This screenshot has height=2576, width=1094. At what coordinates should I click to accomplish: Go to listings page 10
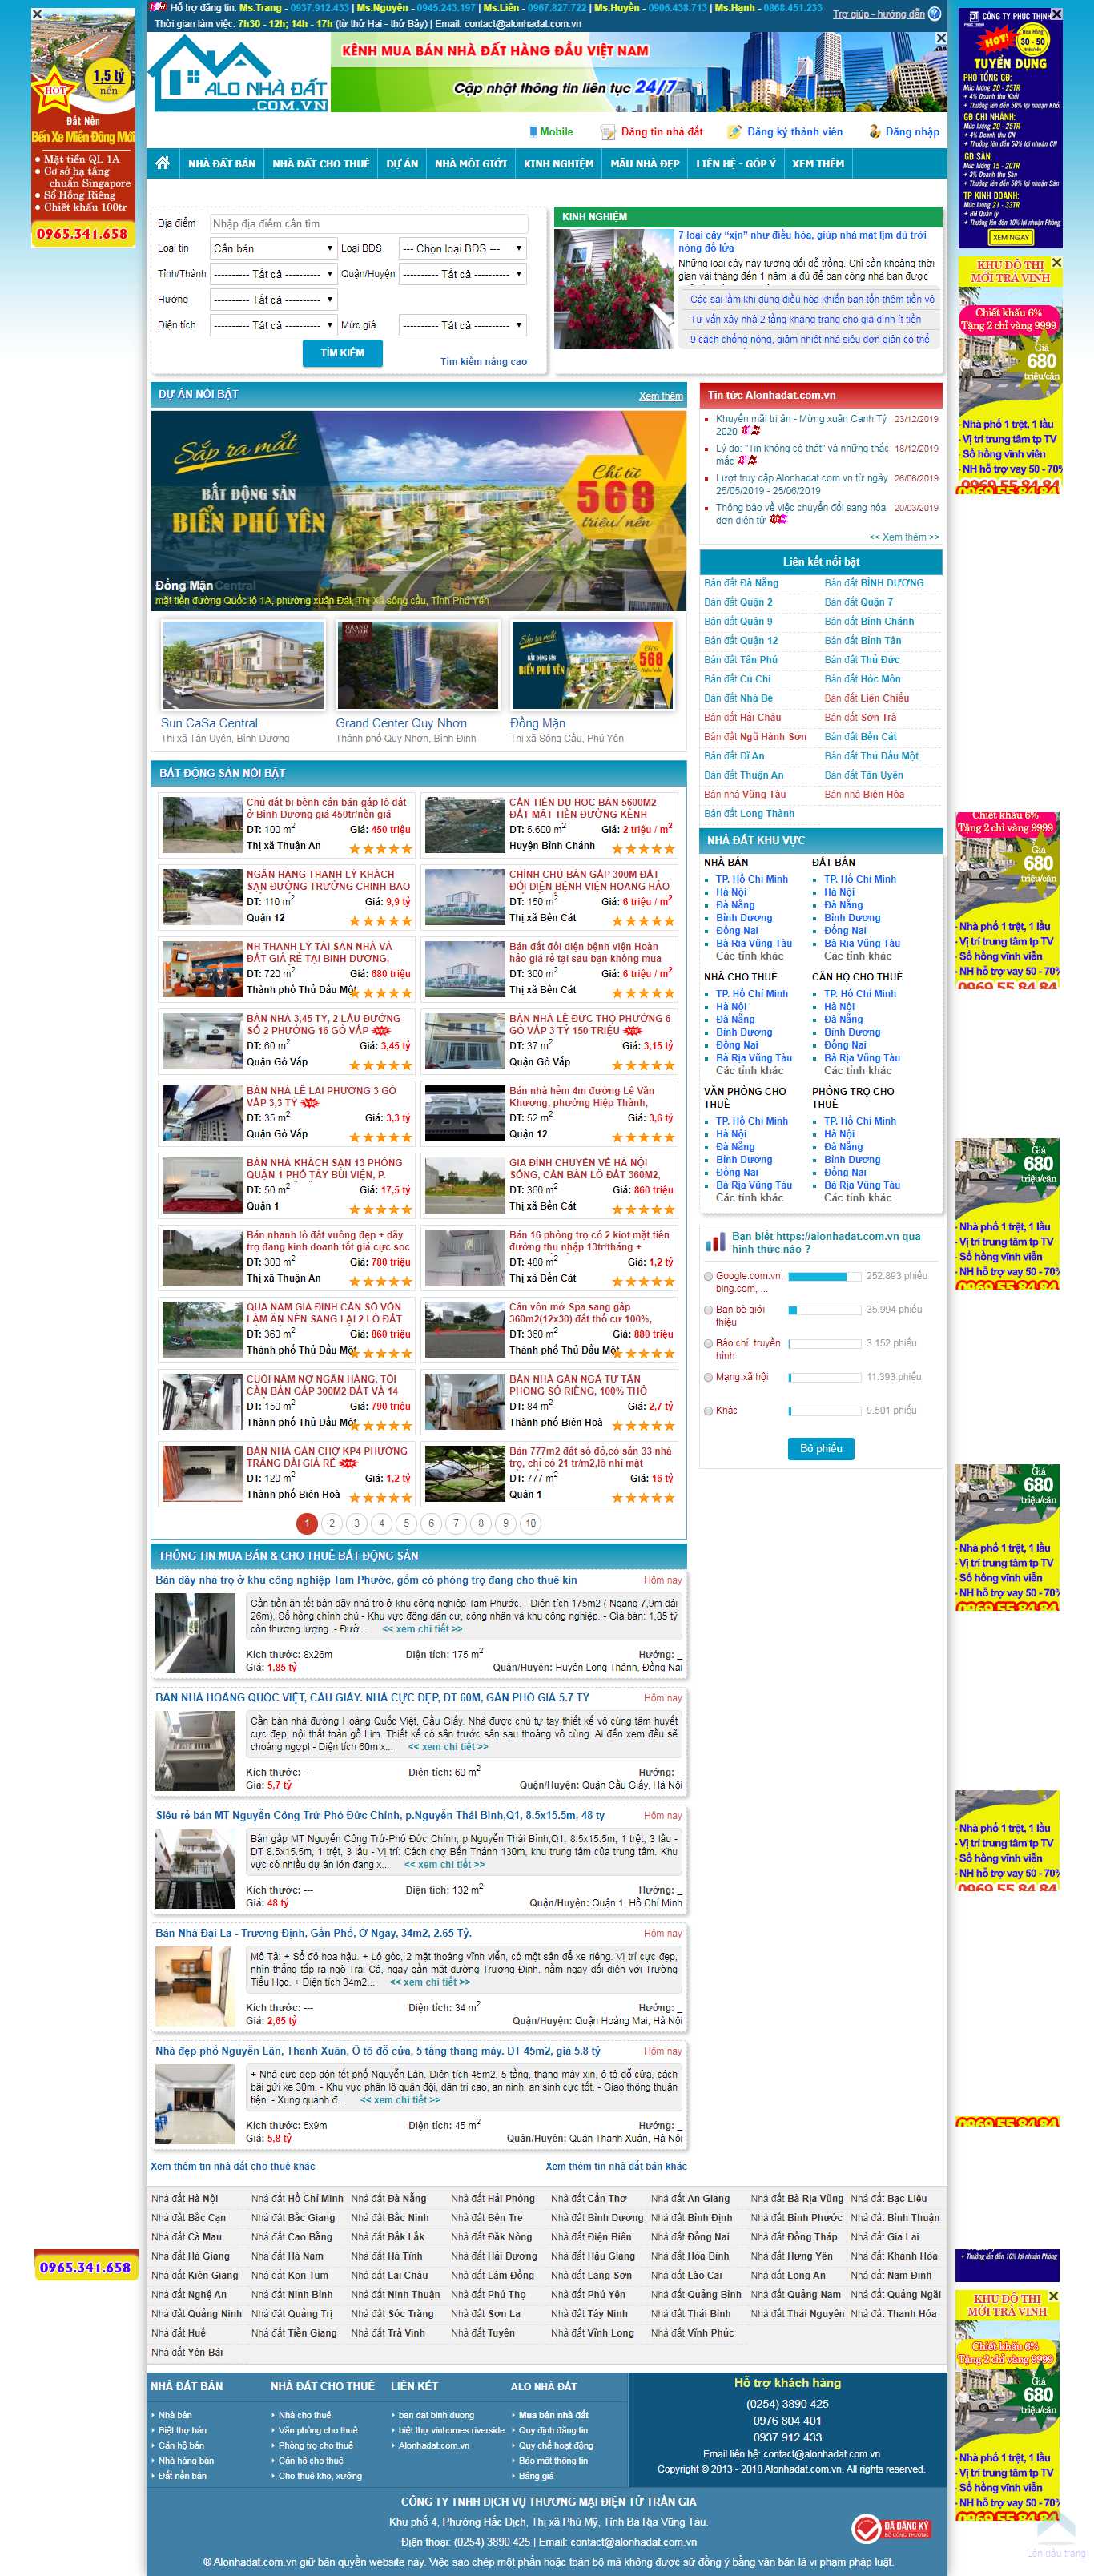(530, 1523)
